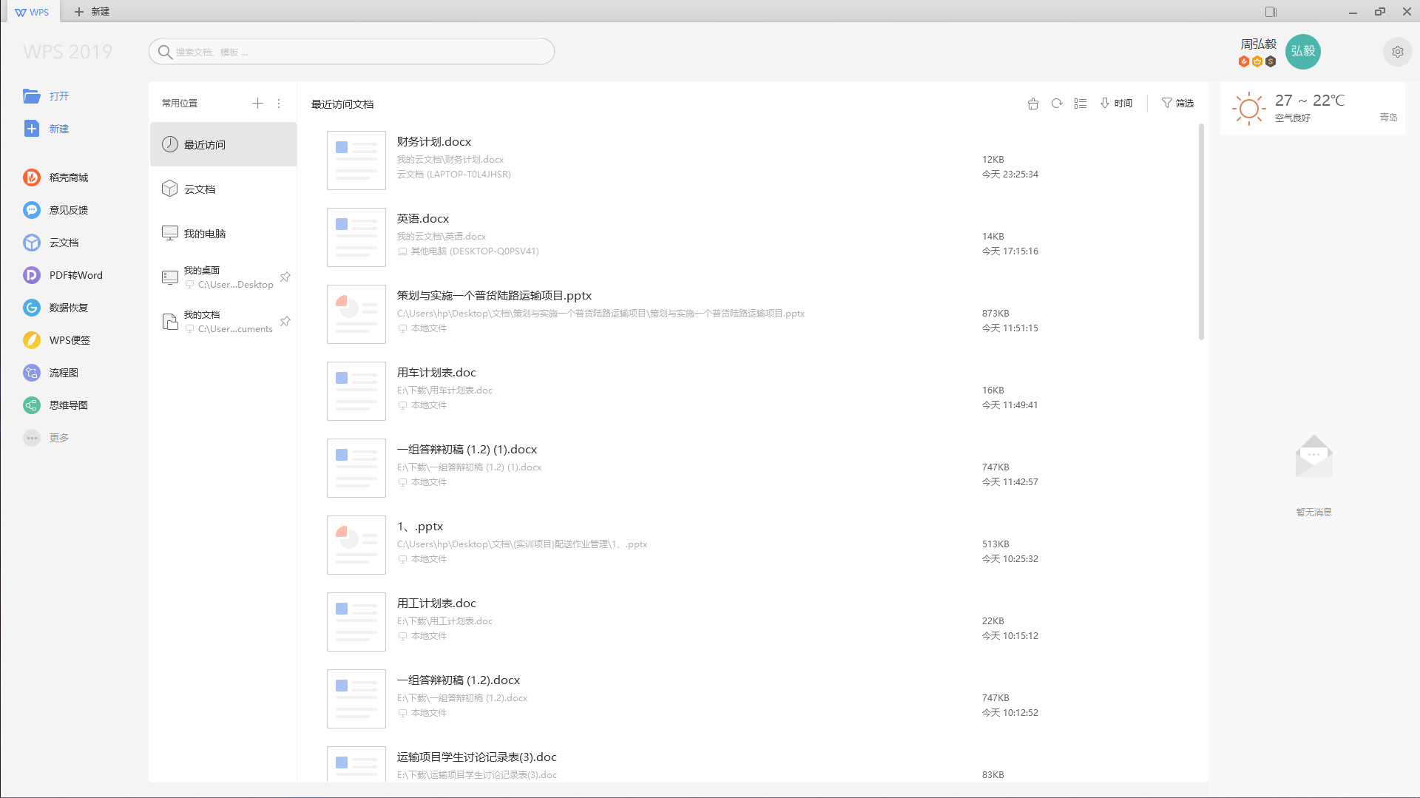The image size is (1420, 798).
Task: Open 稻壳商城 from the sidebar
Action: pyautogui.click(x=55, y=177)
